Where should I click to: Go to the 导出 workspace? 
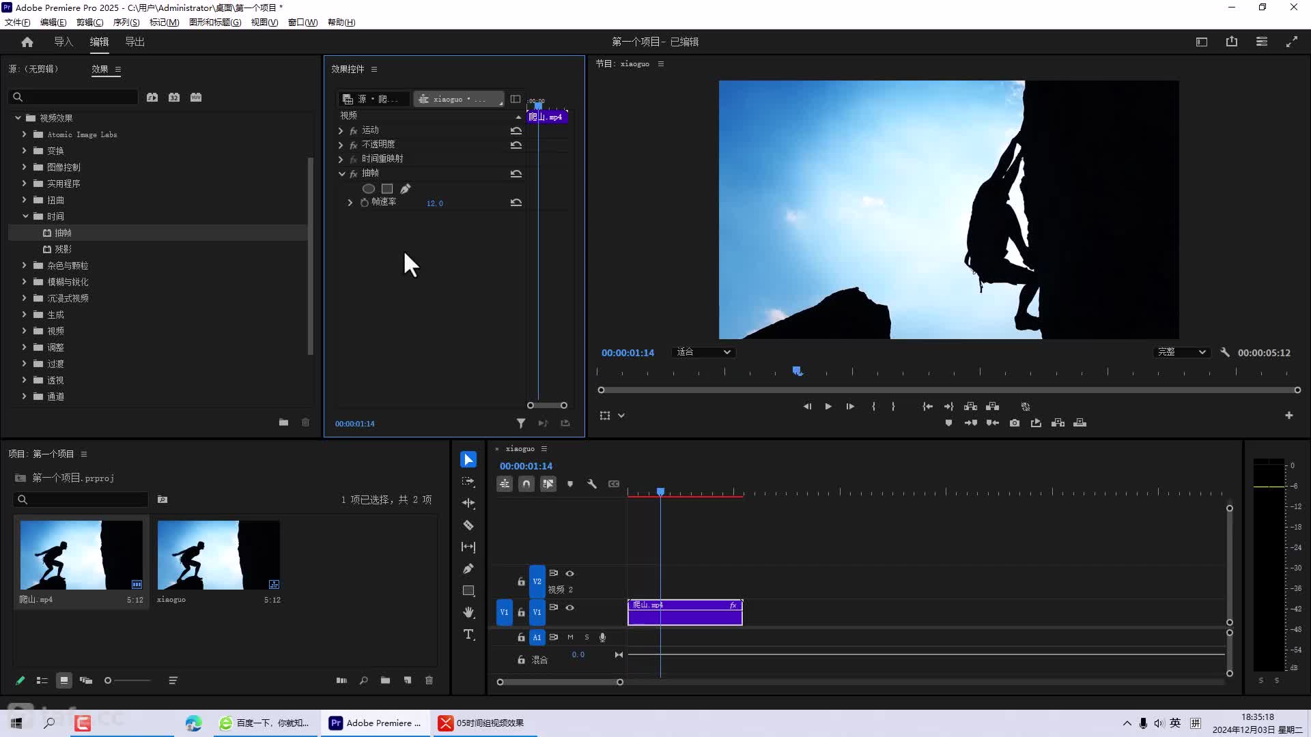pos(135,42)
